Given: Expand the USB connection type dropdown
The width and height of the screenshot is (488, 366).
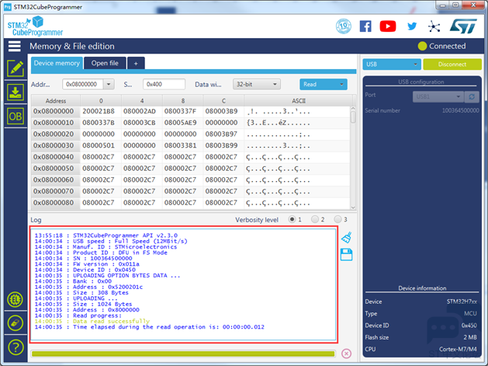Looking at the screenshot, I should pos(392,64).
